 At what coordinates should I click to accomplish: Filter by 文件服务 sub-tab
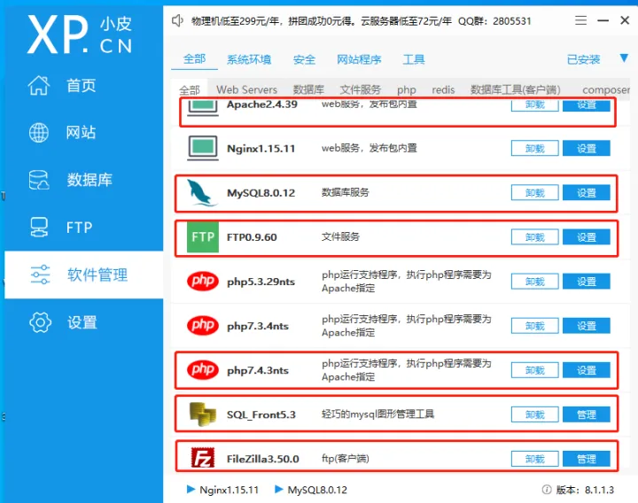pos(361,89)
